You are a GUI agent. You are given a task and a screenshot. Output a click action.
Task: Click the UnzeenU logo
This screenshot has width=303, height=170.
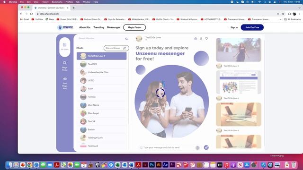[x=65, y=27]
